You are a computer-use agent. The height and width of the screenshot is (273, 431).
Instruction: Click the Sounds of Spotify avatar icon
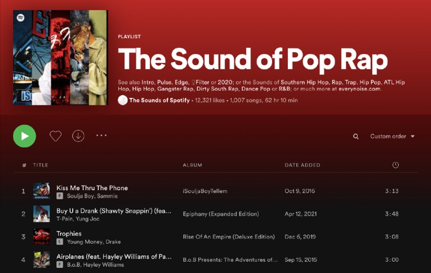pyautogui.click(x=123, y=100)
